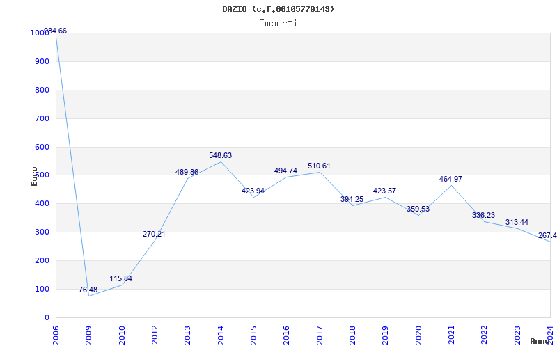The image size is (557, 348).
Task: Click the Importi subtitle text
Action: pos(278,23)
